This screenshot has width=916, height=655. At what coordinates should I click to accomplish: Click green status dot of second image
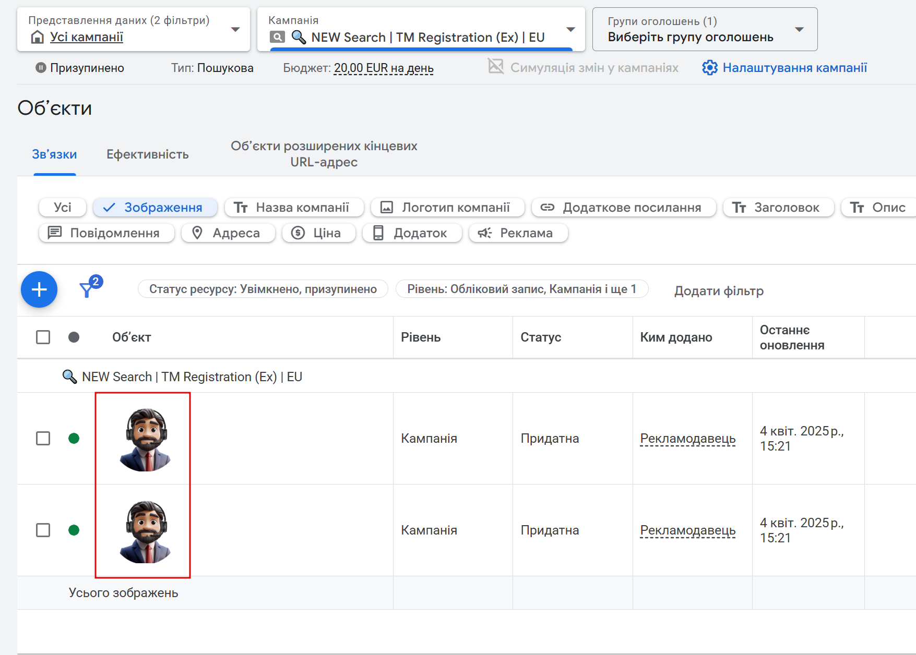coord(74,530)
